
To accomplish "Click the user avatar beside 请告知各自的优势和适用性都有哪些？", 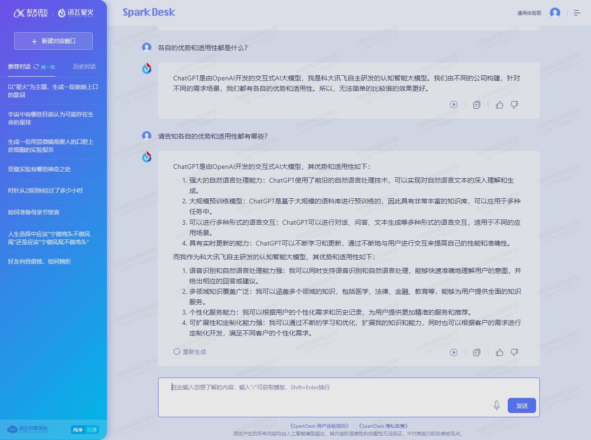I will 147,136.
